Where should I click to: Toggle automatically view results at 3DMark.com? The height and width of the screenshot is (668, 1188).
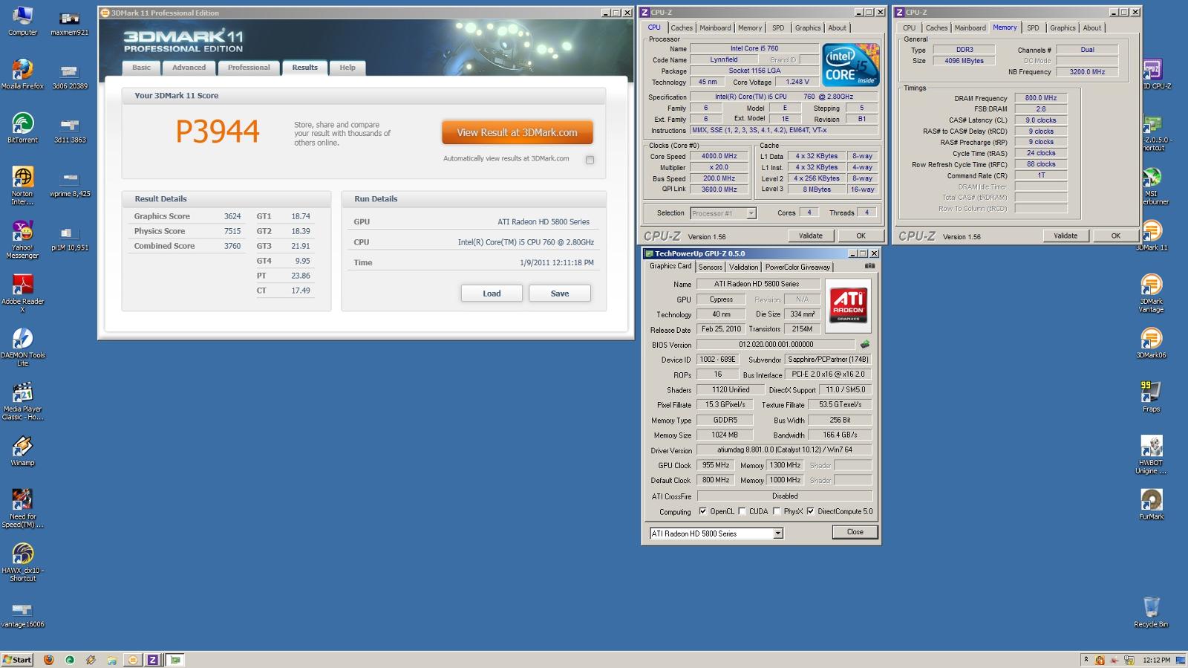click(x=590, y=160)
